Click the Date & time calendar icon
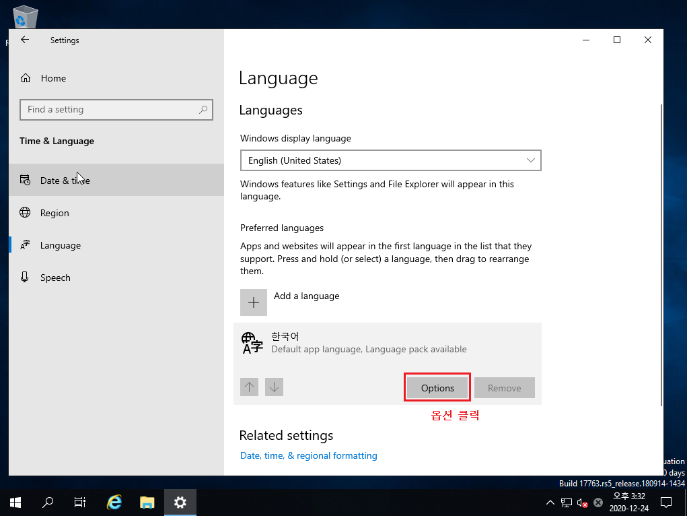This screenshot has height=516, width=687. 25,180
